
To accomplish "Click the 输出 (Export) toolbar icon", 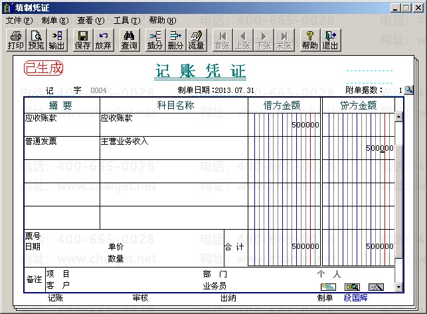I will point(57,40).
